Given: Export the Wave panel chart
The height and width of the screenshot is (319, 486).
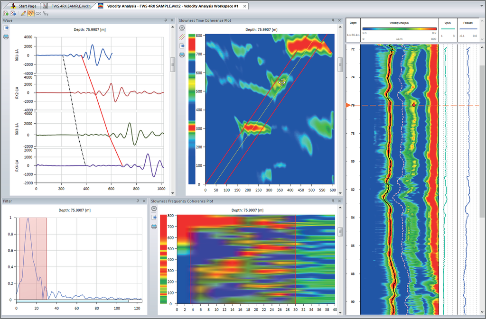Looking at the screenshot, I should [x=6, y=28].
